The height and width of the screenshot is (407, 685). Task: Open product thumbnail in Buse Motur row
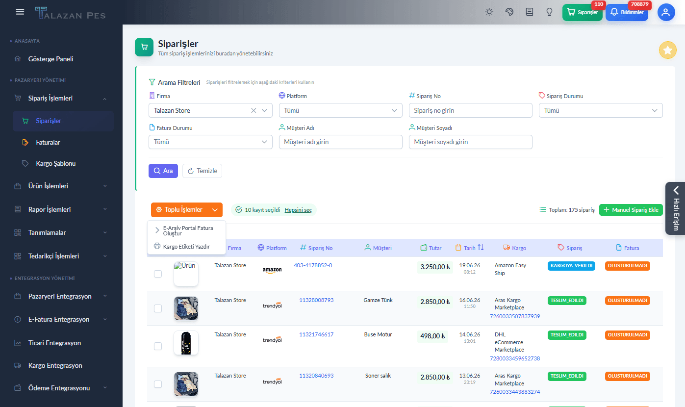point(186,343)
